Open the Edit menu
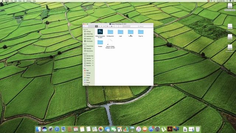The width and height of the screenshot is (236, 133). (x=15, y=1)
